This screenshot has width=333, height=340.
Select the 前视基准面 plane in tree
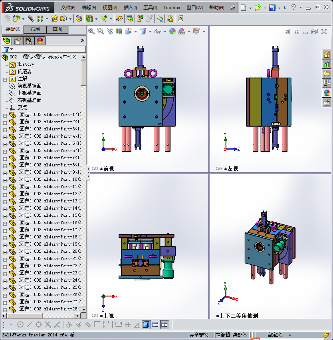click(x=30, y=86)
